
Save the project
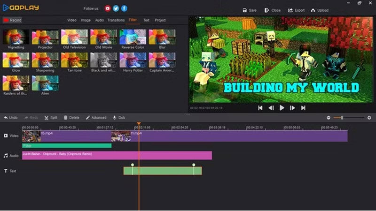coord(250,10)
